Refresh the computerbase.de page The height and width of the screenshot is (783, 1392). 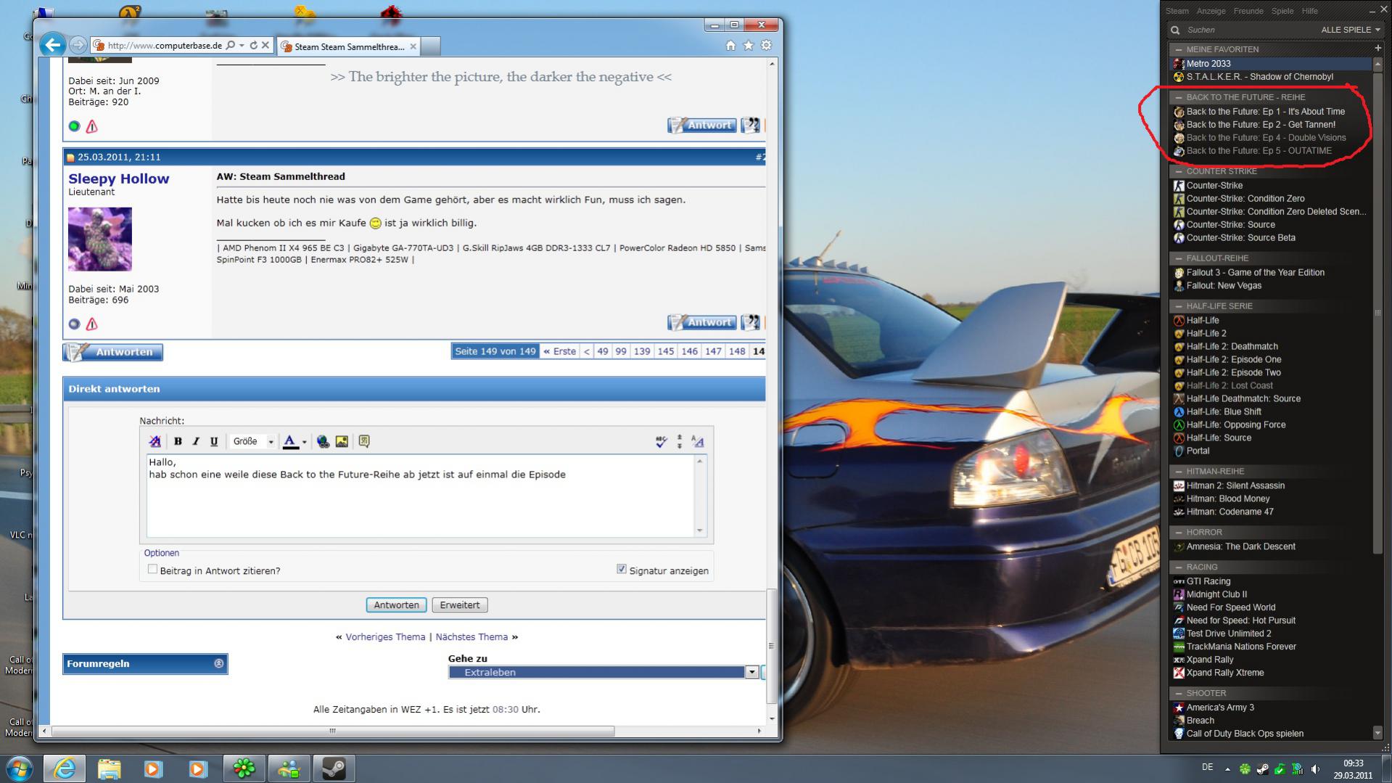pyautogui.click(x=253, y=45)
